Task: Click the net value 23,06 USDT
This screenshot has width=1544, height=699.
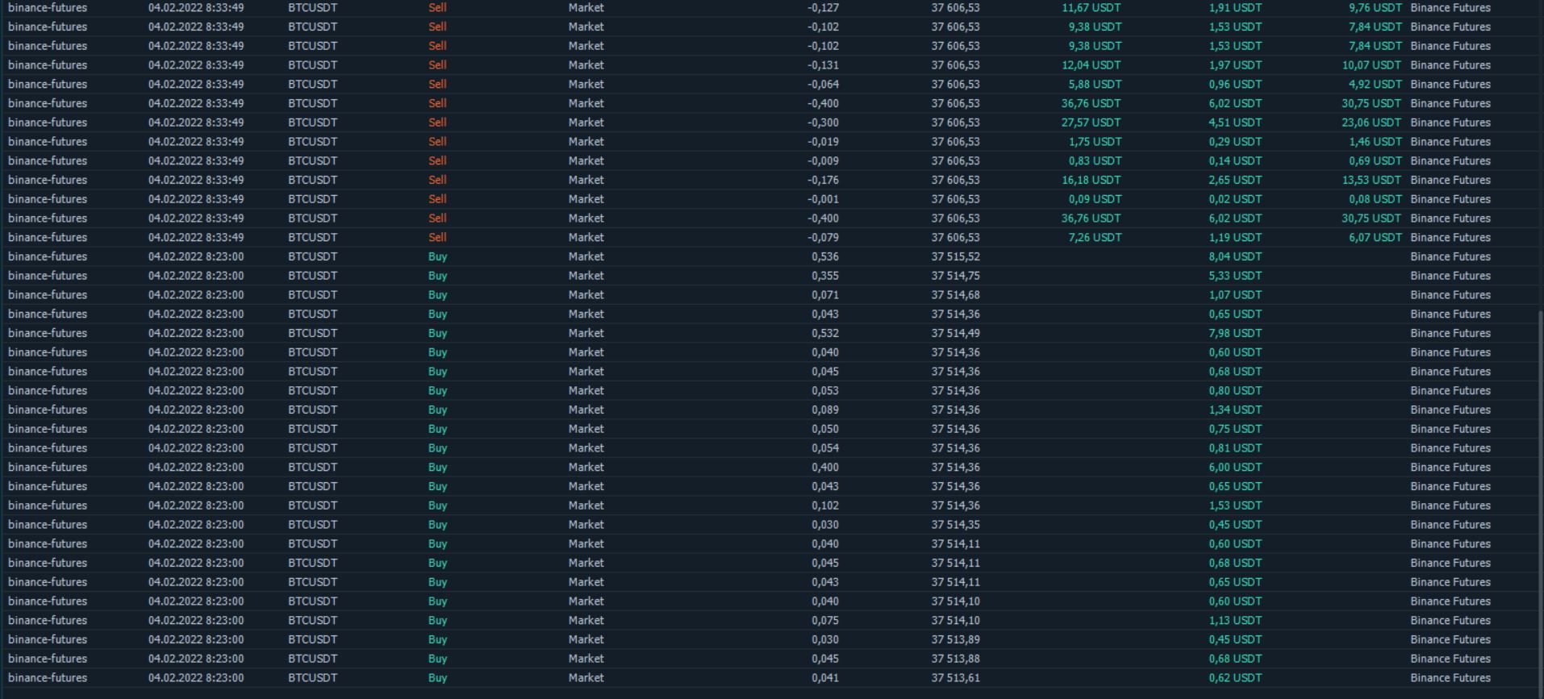Action: point(1372,123)
